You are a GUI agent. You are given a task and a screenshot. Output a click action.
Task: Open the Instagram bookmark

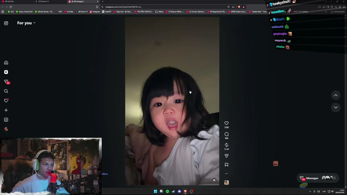coord(95,12)
